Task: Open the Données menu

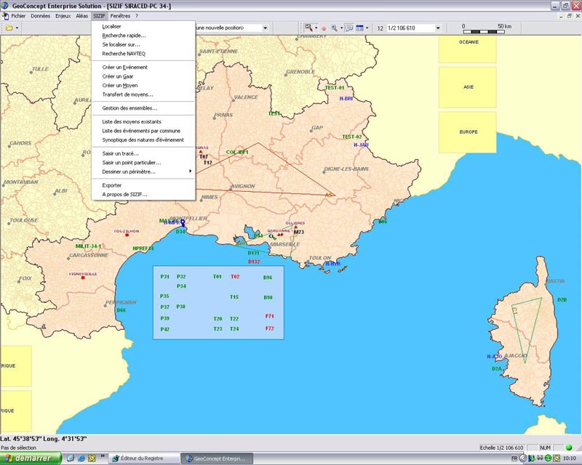Action: pyautogui.click(x=41, y=16)
